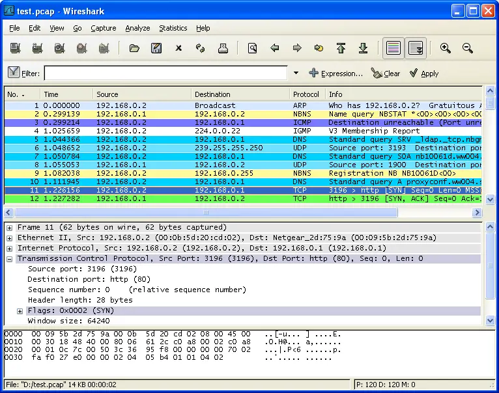Click the Apply filter button

[423, 74]
